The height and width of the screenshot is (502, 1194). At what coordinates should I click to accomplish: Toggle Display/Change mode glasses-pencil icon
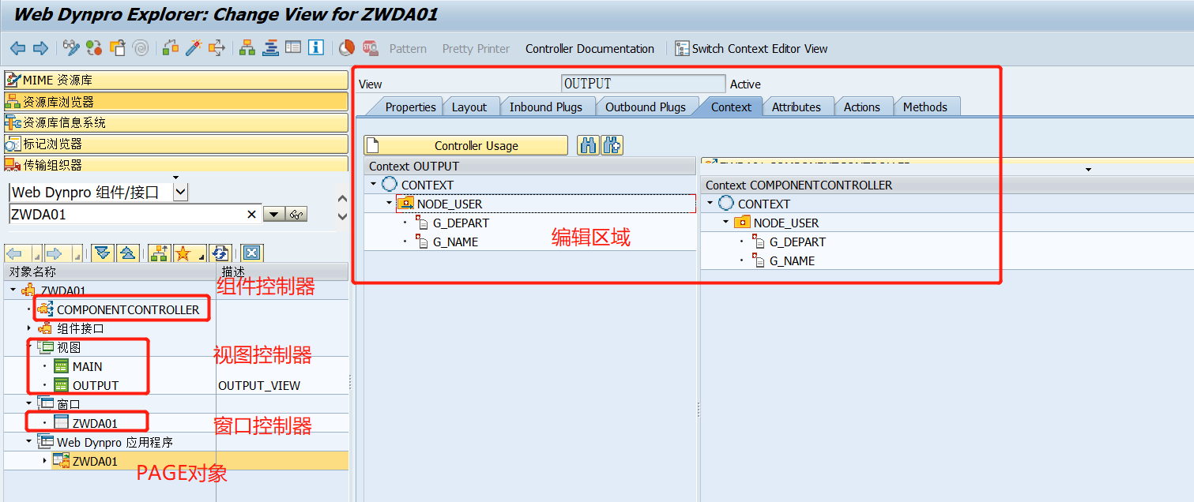72,48
